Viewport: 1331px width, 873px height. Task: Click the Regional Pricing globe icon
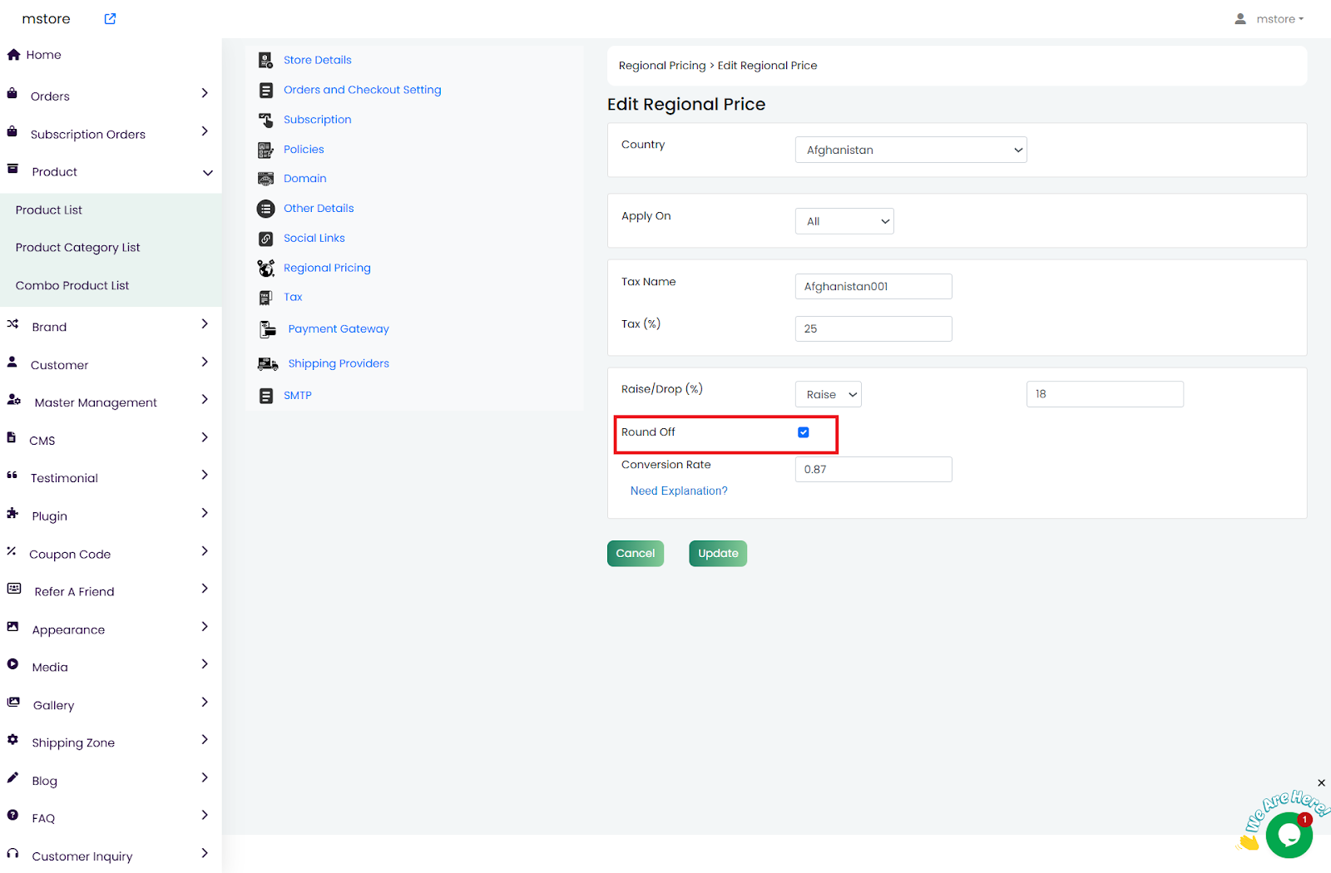[x=265, y=268]
